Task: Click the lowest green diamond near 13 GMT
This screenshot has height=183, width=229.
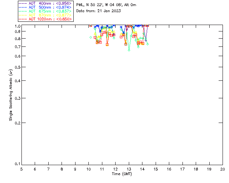Action: pos(129,50)
